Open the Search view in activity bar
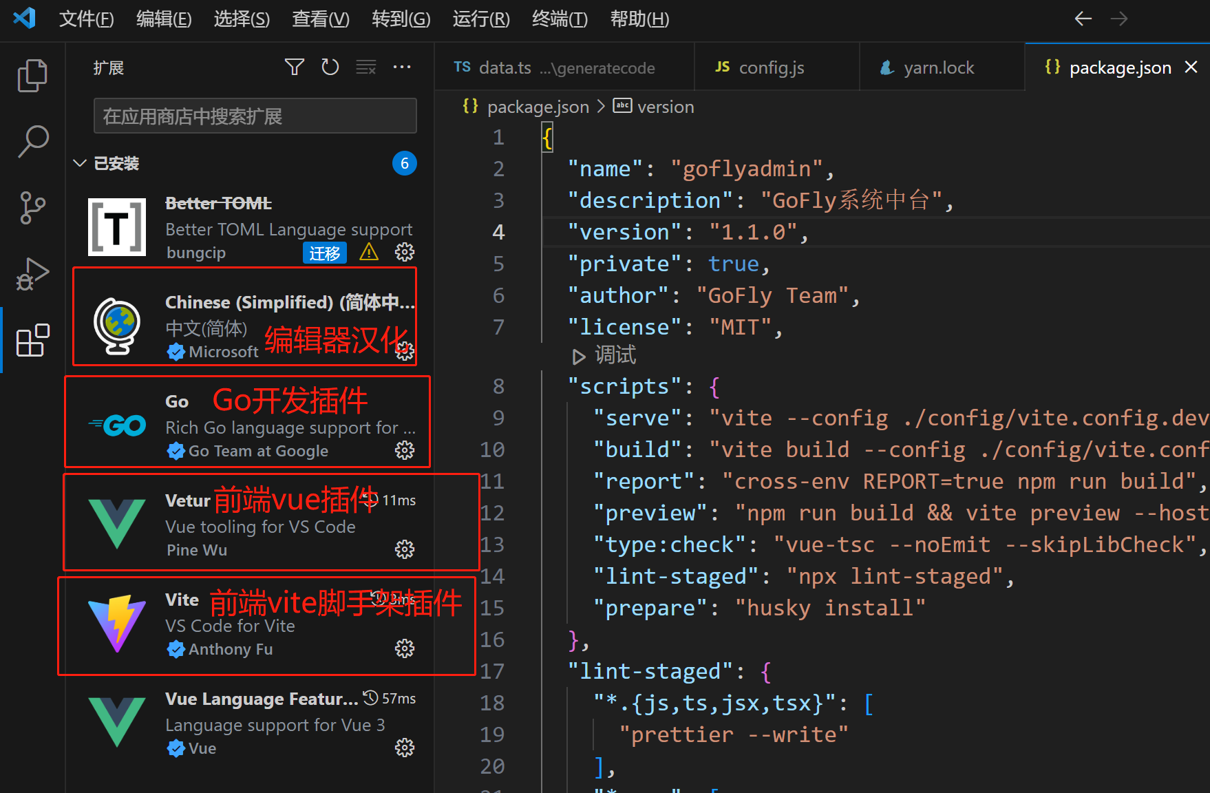Image resolution: width=1210 pixels, height=793 pixels. click(32, 142)
